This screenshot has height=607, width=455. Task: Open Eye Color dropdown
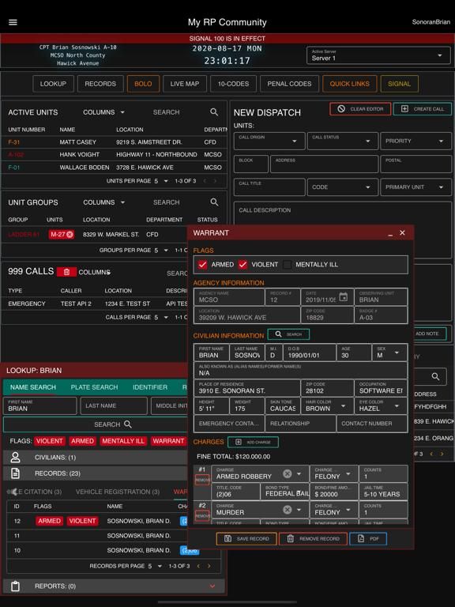tap(381, 405)
